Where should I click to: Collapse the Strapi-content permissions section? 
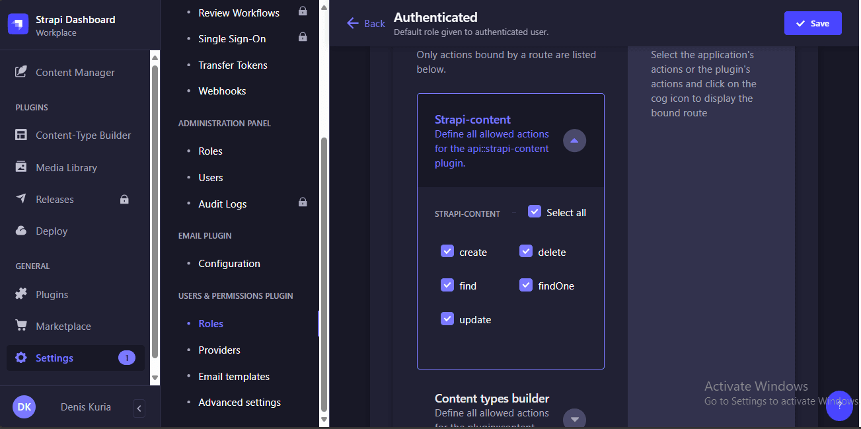coord(574,140)
